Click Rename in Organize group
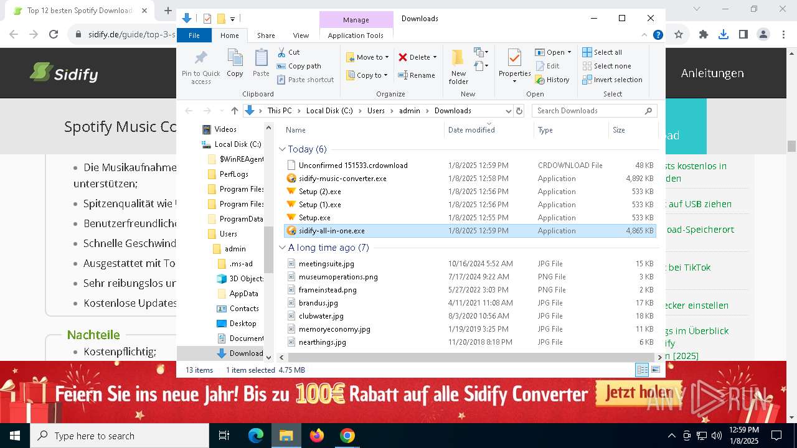Screen dimensions: 797x448 tap(417, 75)
